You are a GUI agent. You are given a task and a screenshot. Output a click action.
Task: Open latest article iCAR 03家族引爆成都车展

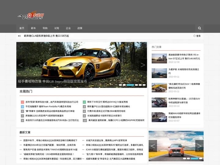click(x=115, y=150)
